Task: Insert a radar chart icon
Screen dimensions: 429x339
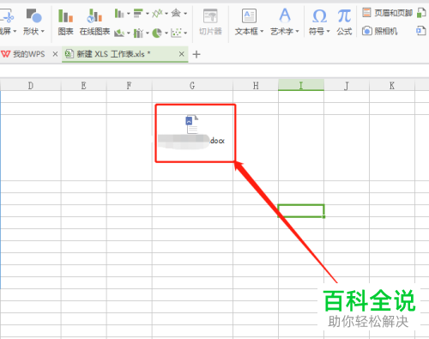Action: [x=176, y=13]
